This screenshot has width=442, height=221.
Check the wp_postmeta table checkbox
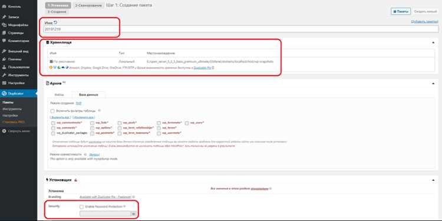92,133
